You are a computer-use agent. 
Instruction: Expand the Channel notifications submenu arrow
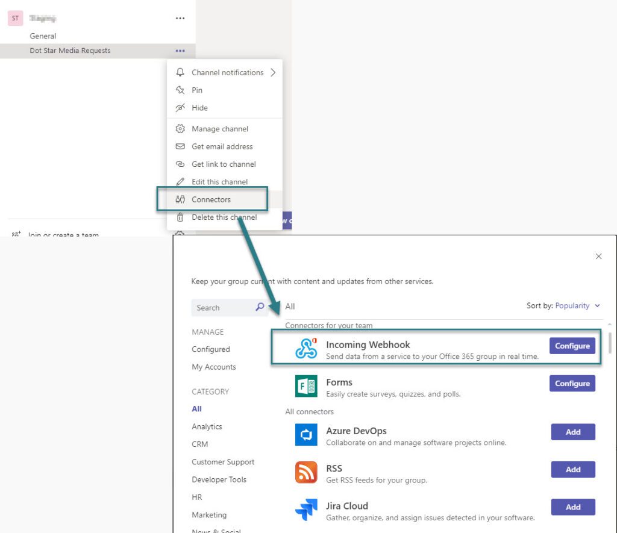click(x=273, y=72)
